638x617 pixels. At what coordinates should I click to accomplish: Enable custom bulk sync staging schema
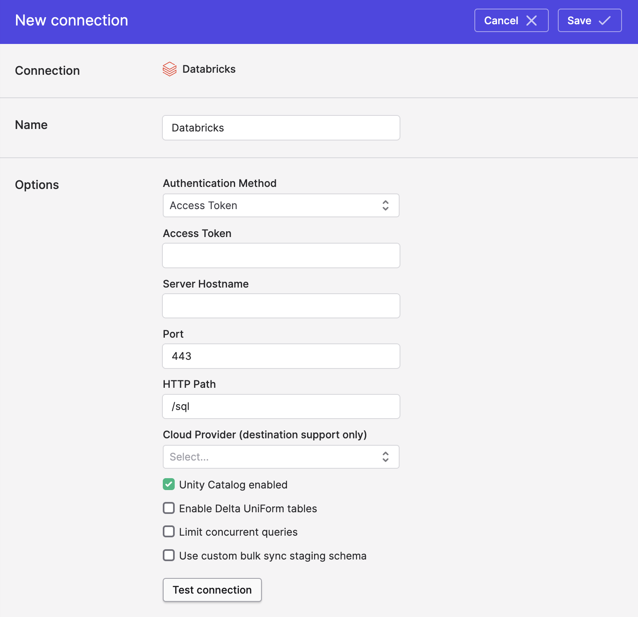(169, 555)
